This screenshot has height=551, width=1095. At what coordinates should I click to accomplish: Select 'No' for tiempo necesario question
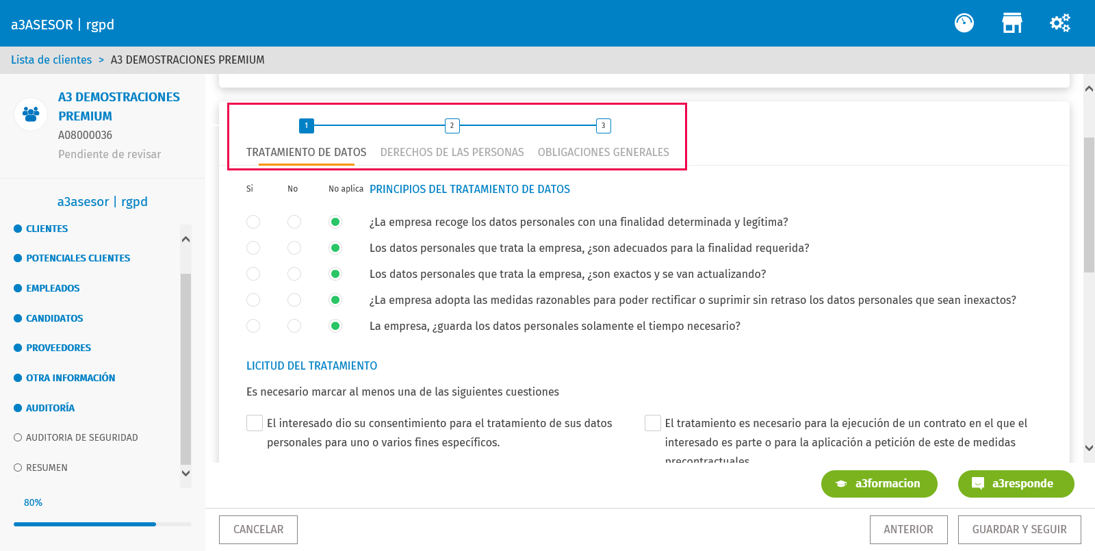(x=294, y=326)
